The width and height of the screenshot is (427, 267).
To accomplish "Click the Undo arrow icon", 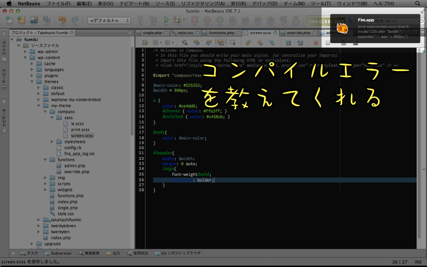I will pos(62,20).
